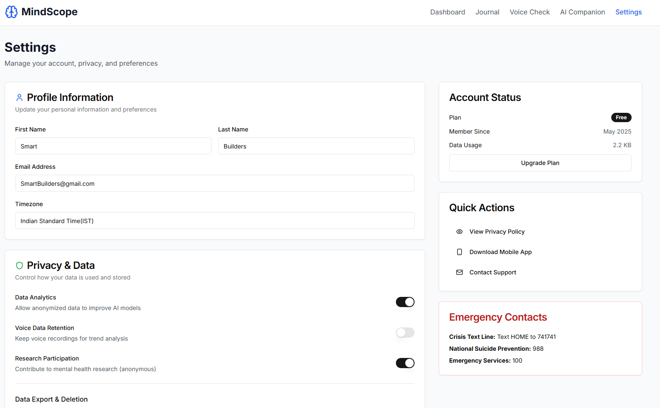Go to the Journal page
This screenshot has height=408, width=660.
click(487, 12)
